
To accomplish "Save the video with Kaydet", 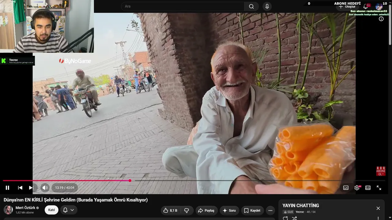I will tap(252, 211).
